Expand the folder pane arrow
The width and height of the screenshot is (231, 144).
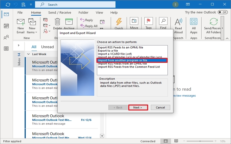pyautogui.click(x=18, y=45)
